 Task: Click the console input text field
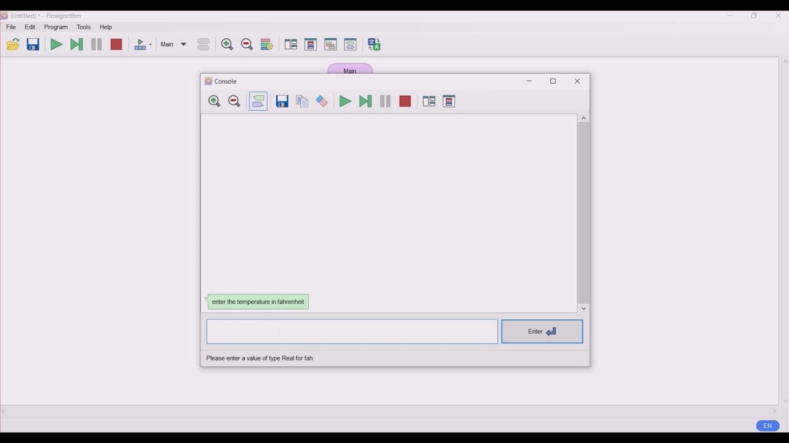pos(352,332)
